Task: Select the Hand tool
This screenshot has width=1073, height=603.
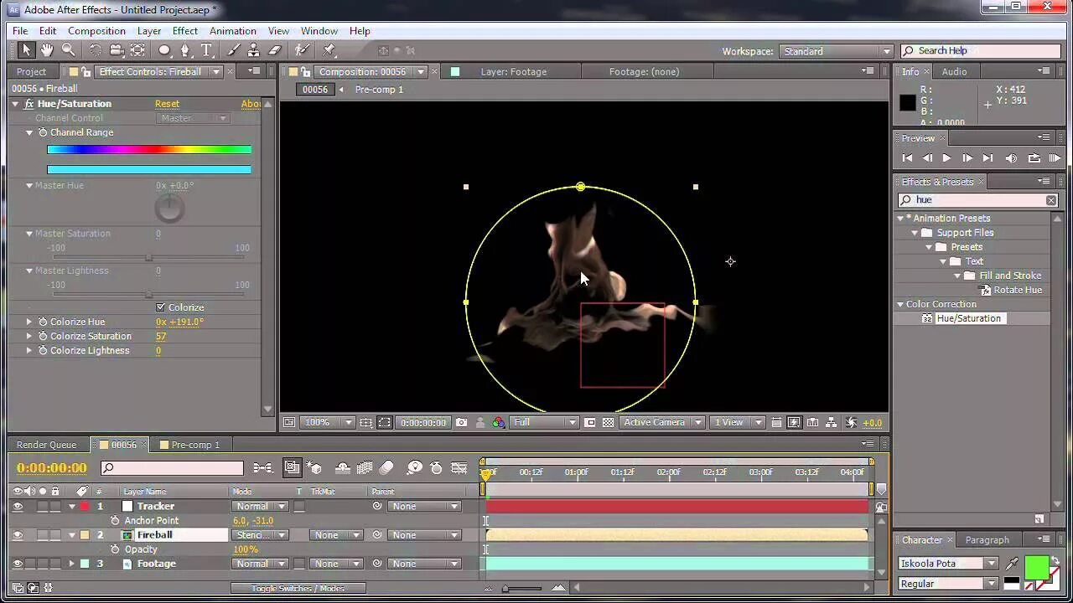Action: click(47, 50)
